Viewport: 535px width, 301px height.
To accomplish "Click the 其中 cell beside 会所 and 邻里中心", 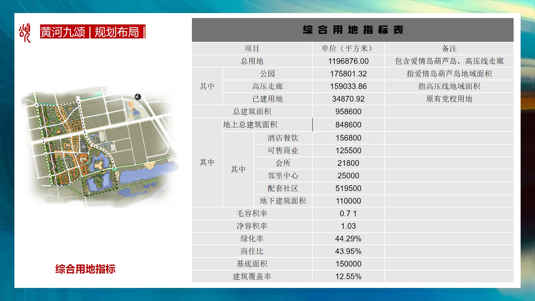I will pos(238,169).
